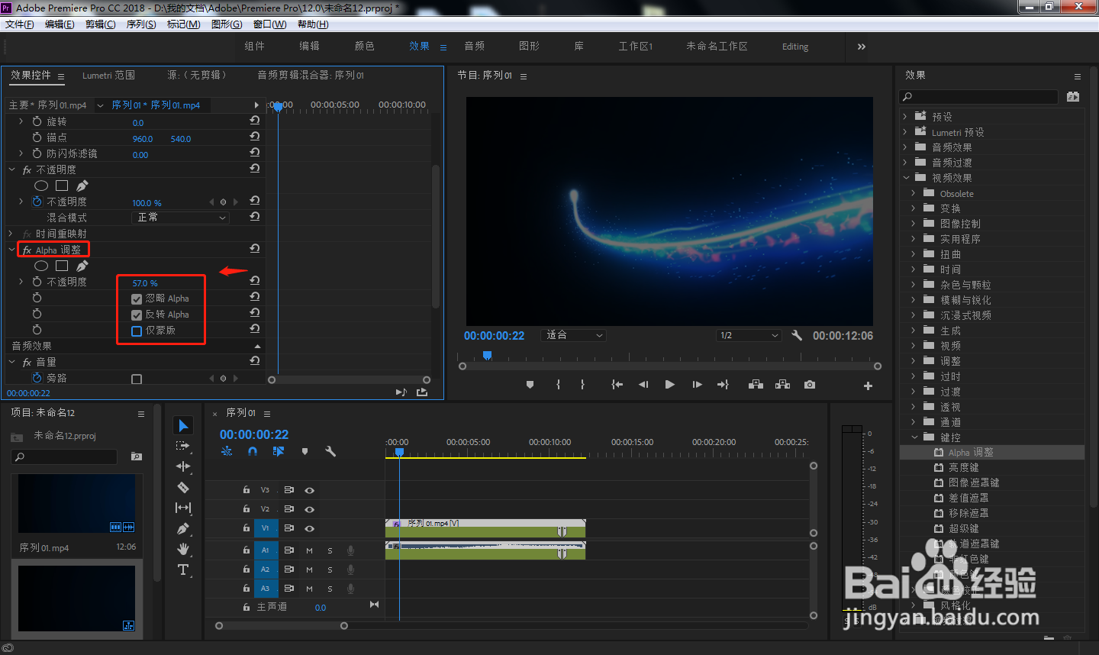Select the Ripple Edit tool
The image size is (1099, 655).
point(183,466)
